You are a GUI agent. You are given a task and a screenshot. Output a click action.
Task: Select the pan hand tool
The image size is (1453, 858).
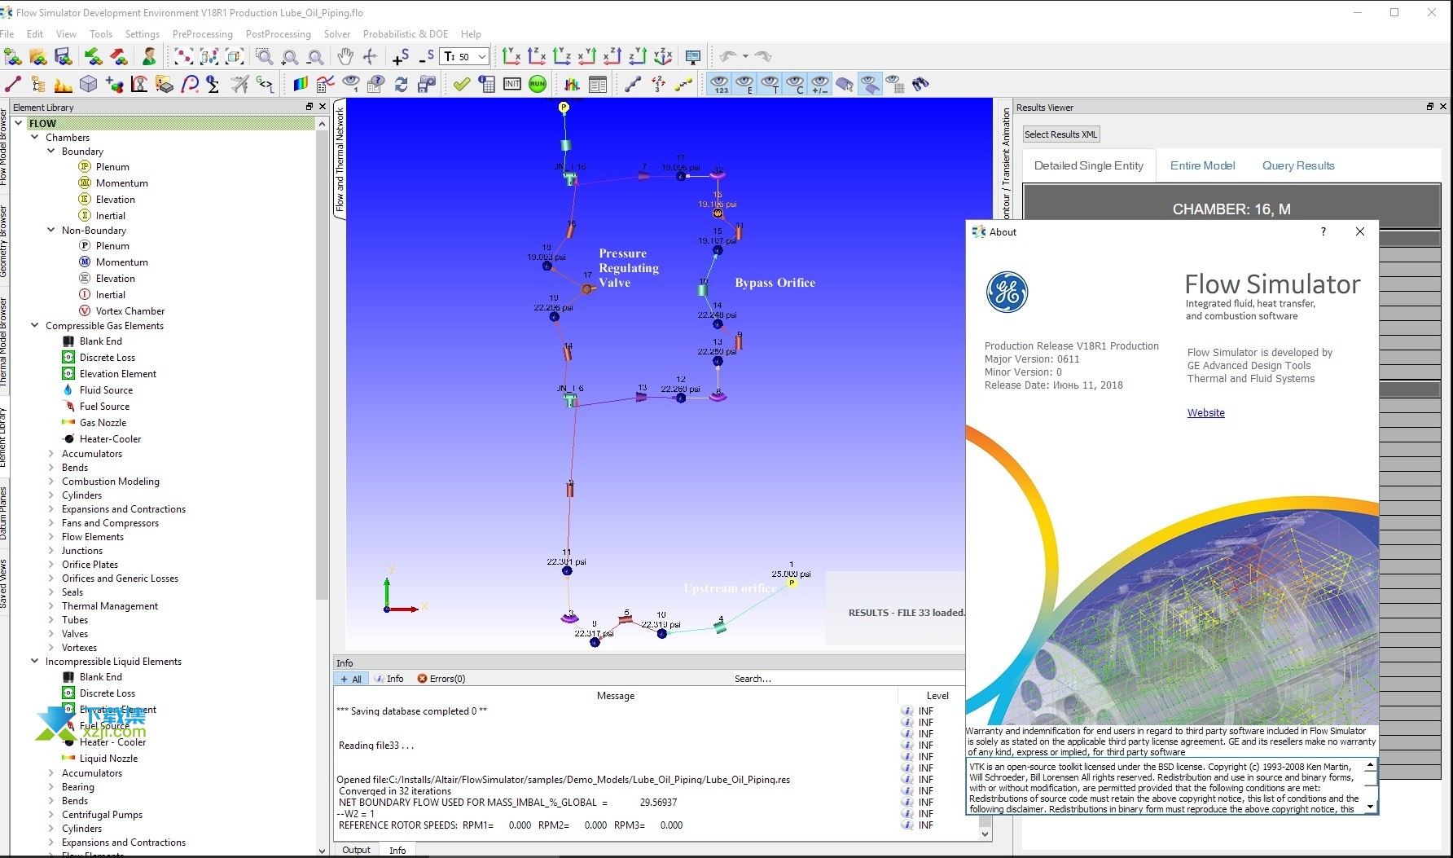coord(345,56)
